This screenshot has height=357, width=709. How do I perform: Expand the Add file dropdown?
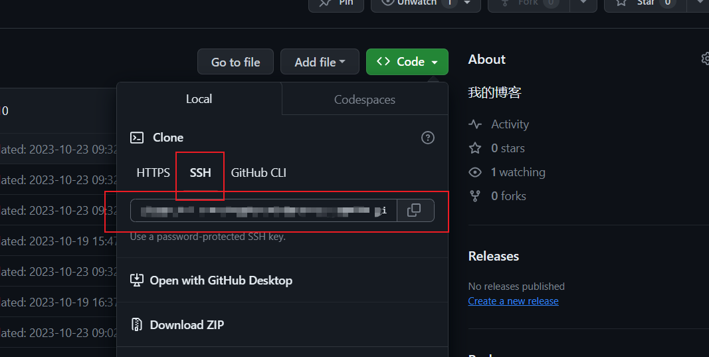(x=320, y=62)
